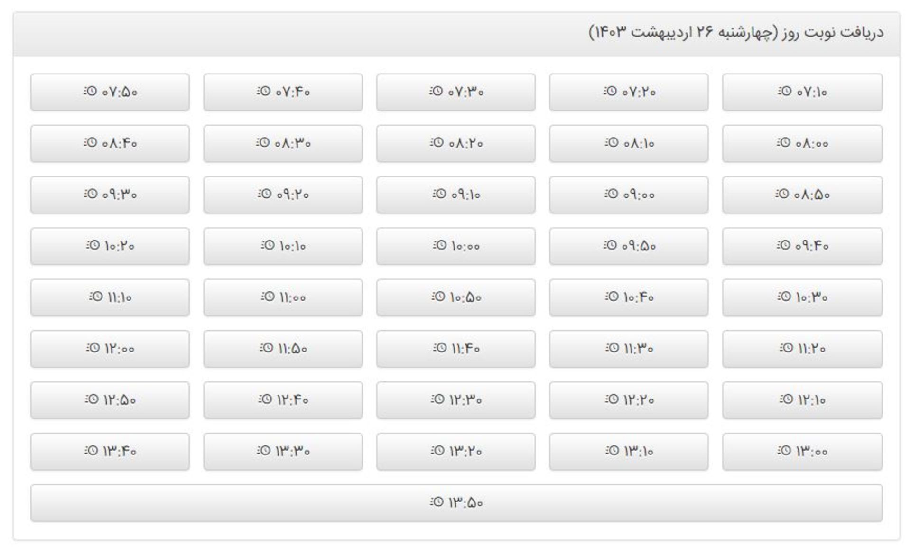Pick the 13:00 time slot
The width and height of the screenshot is (911, 547).
click(802, 451)
